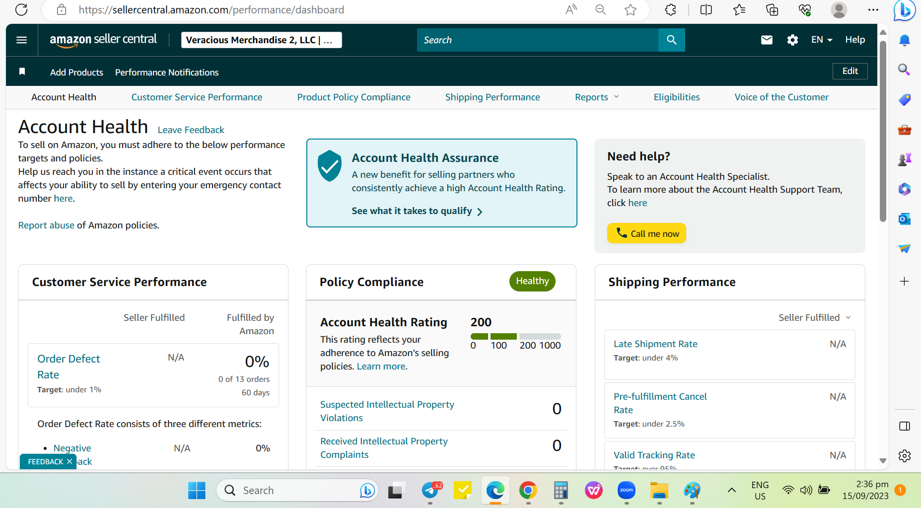The image size is (921, 508).
Task: Open the Veracious Merchandise 2, LLC account switcher
Action: coord(262,40)
